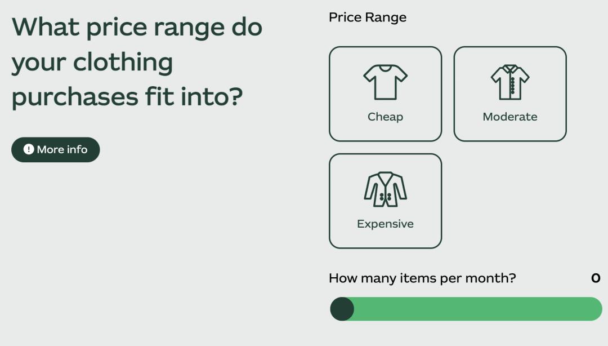Click the button-up shirt icon for Moderate
The height and width of the screenshot is (346, 608).
pyautogui.click(x=510, y=82)
